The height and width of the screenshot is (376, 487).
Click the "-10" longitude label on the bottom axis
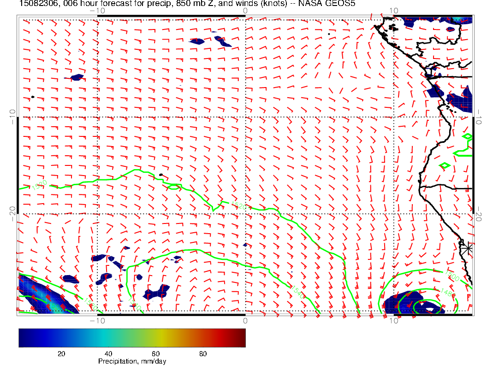pos(97,320)
